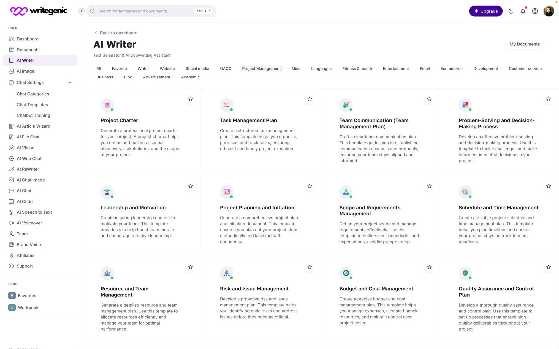Click Brand Voice icon in sidebar

click(x=11, y=244)
